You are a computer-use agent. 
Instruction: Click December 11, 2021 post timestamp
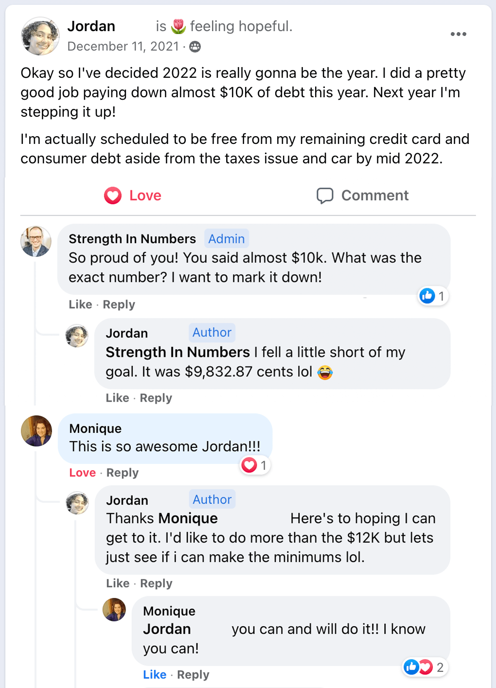tap(123, 47)
